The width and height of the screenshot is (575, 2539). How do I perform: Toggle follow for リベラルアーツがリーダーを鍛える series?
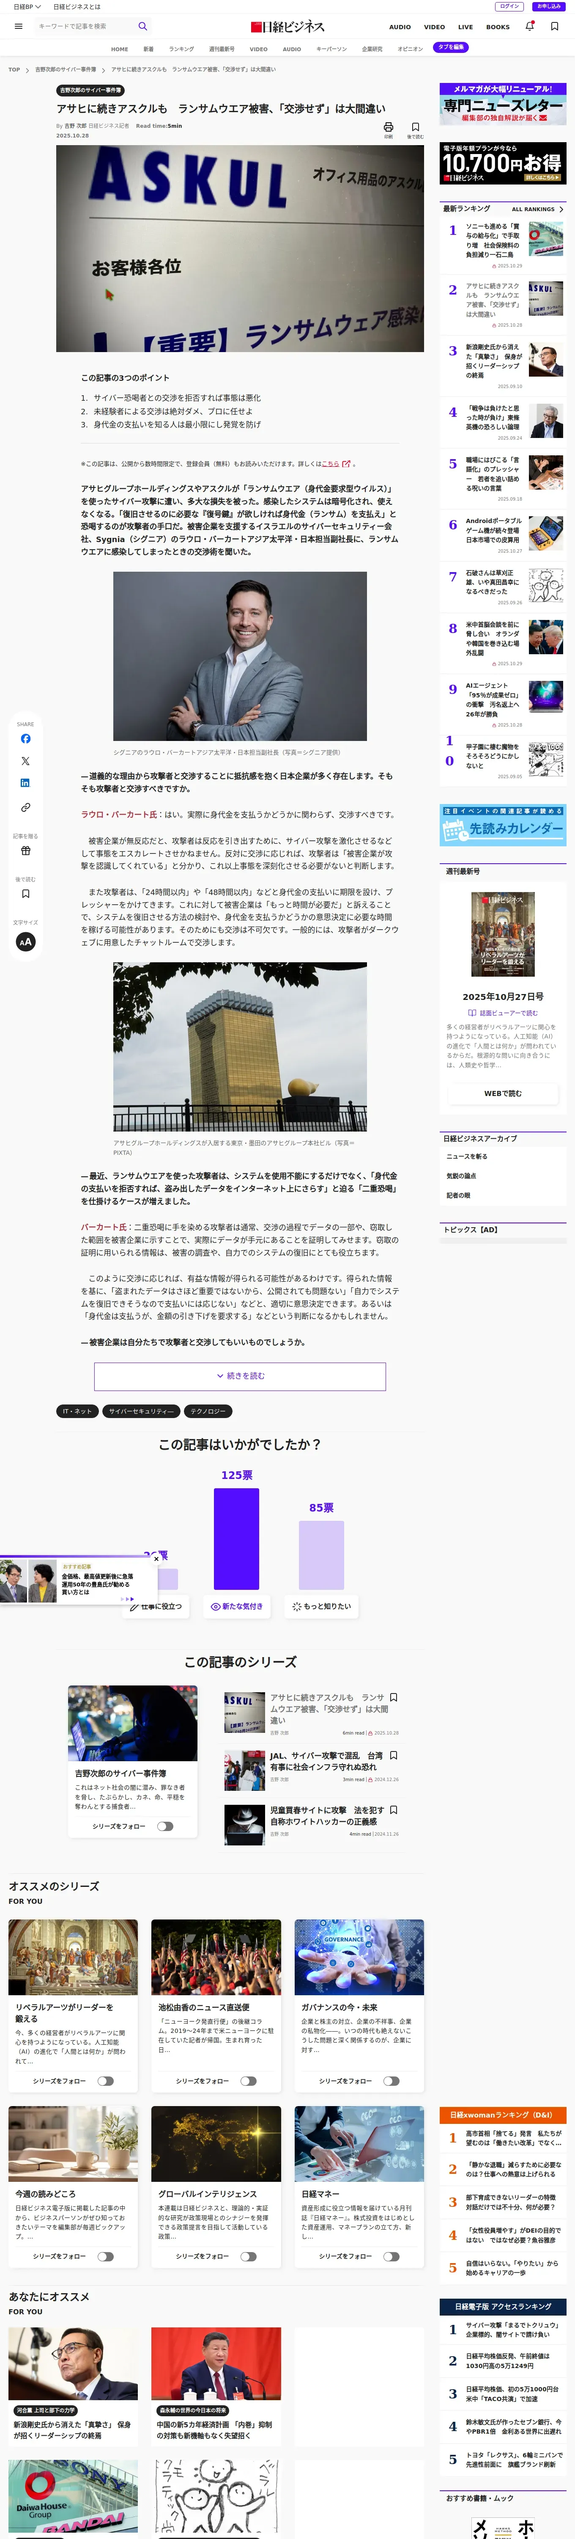click(105, 2082)
